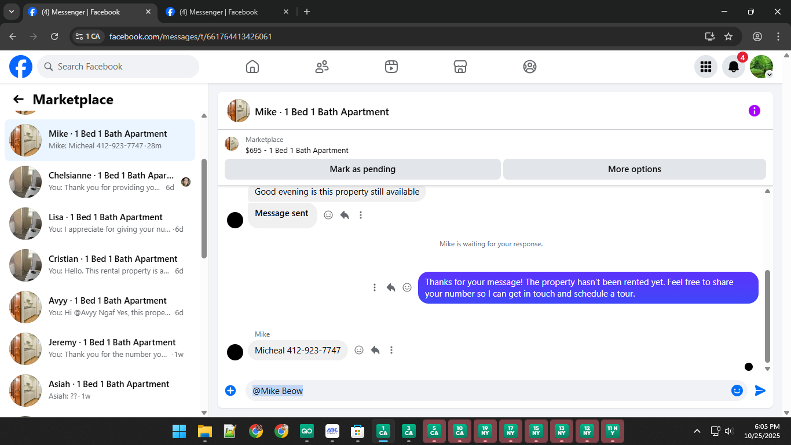Open more options for 'Message sent' message

tap(361, 215)
